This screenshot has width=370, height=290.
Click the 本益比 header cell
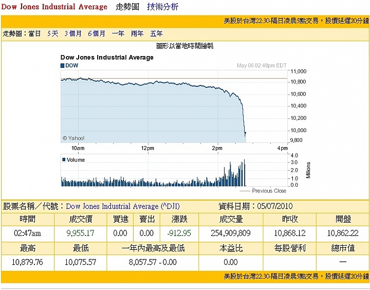point(231,248)
